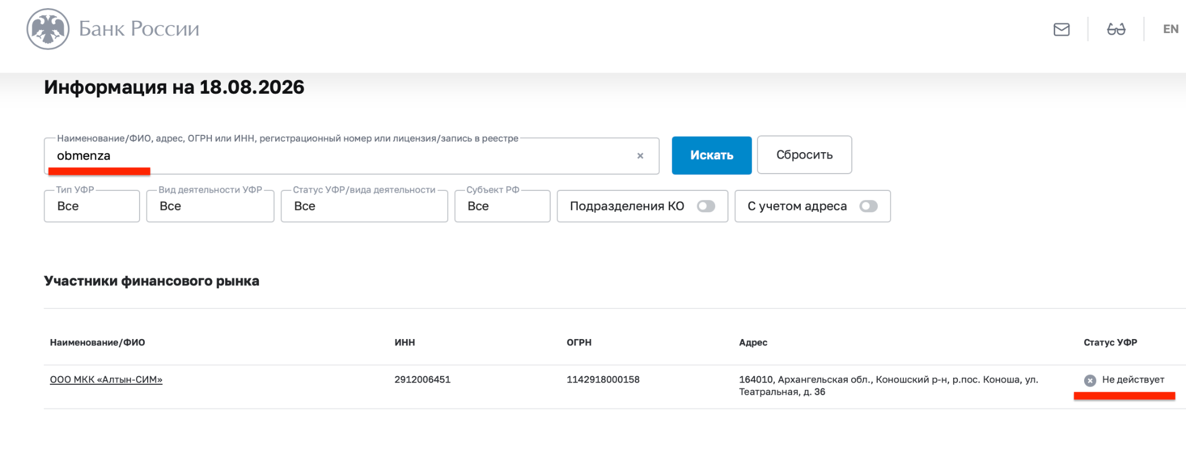
Task: Open the mail envelope icon
Action: pos(1061,29)
